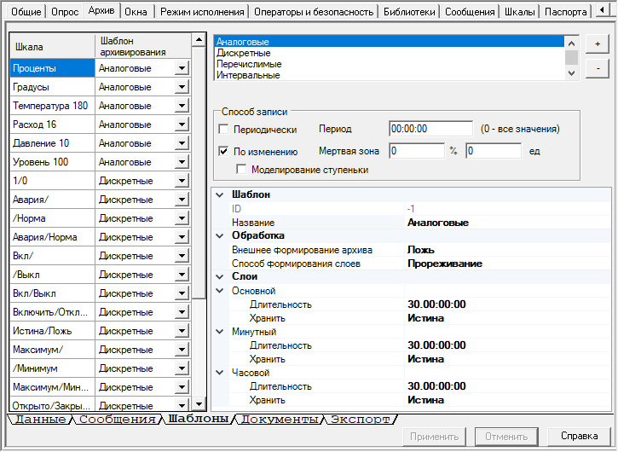Enable the Периодически checkbox
Image resolution: width=618 pixels, height=452 pixels.
click(x=223, y=129)
